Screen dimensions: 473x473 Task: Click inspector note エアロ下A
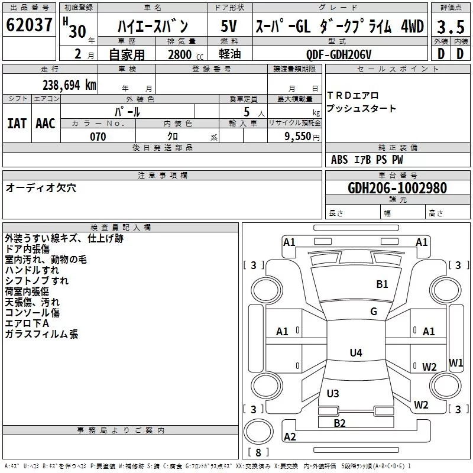[x=27, y=323]
